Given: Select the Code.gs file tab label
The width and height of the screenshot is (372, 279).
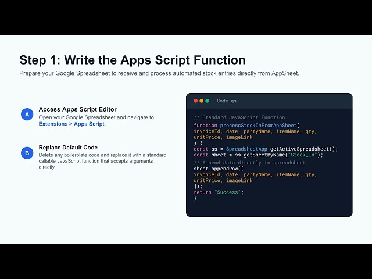Looking at the screenshot, I should tap(227, 101).
